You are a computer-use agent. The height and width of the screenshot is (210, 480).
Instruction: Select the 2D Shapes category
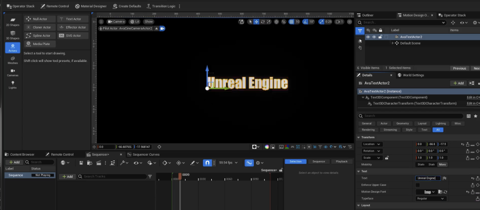click(12, 22)
